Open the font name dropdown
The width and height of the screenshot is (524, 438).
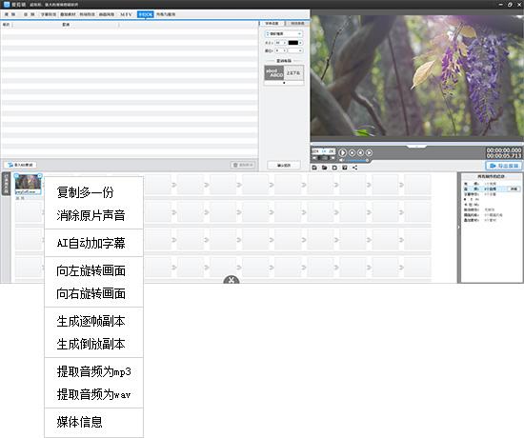click(x=284, y=33)
